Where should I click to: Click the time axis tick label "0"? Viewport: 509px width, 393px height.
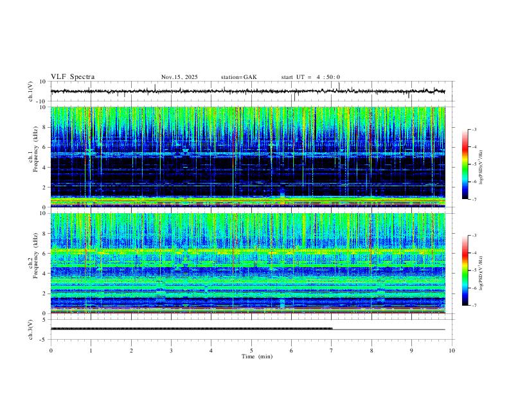(51, 351)
